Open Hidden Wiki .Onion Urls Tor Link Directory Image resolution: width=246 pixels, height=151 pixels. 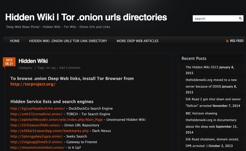tap(68, 41)
